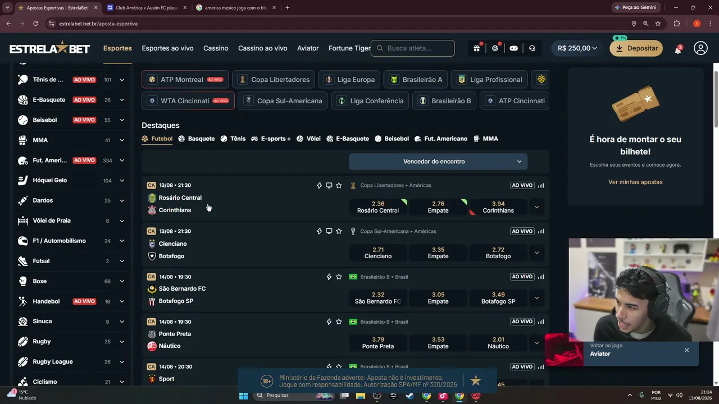Open the Copa Sul-Americana league chip
This screenshot has width=719, height=404.
click(283, 101)
